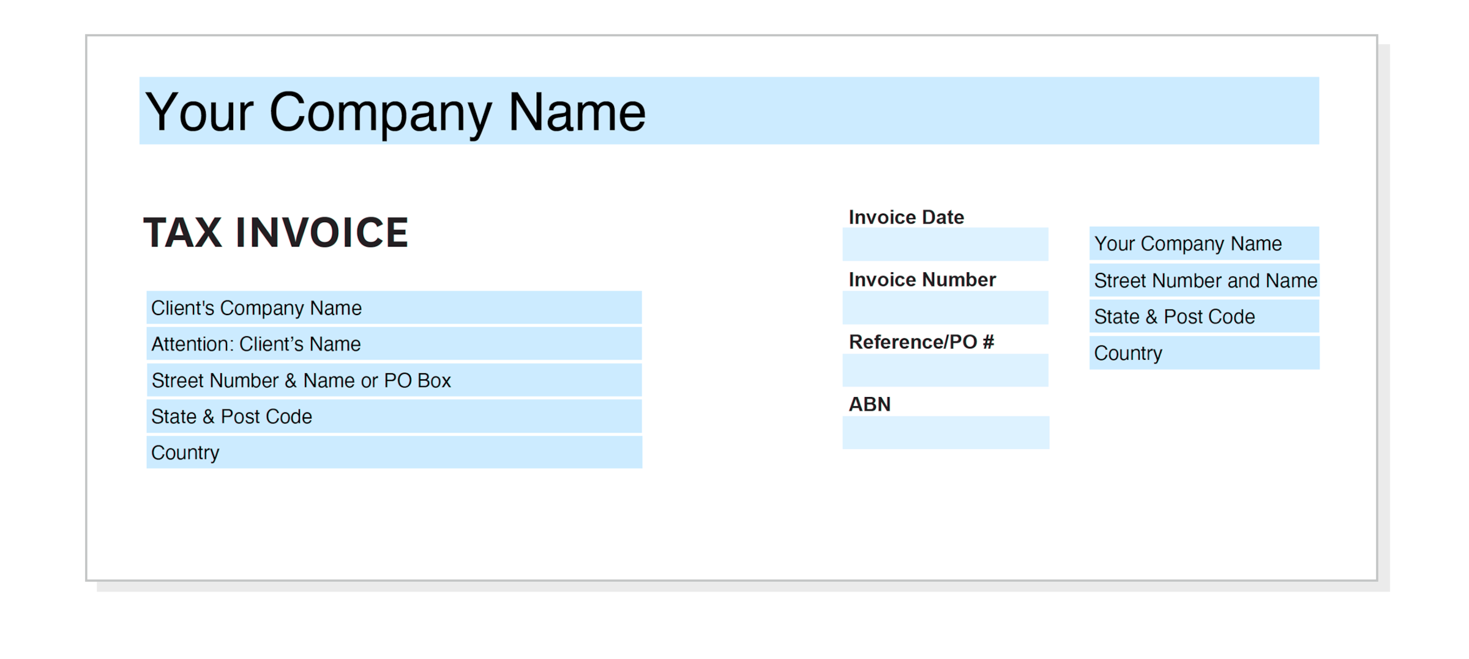1469x659 pixels.
Task: Click the empty field under ABN
Action: [946, 433]
